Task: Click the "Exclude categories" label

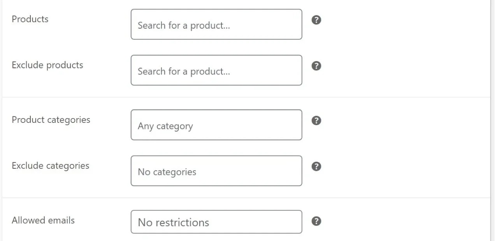Action: tap(51, 166)
